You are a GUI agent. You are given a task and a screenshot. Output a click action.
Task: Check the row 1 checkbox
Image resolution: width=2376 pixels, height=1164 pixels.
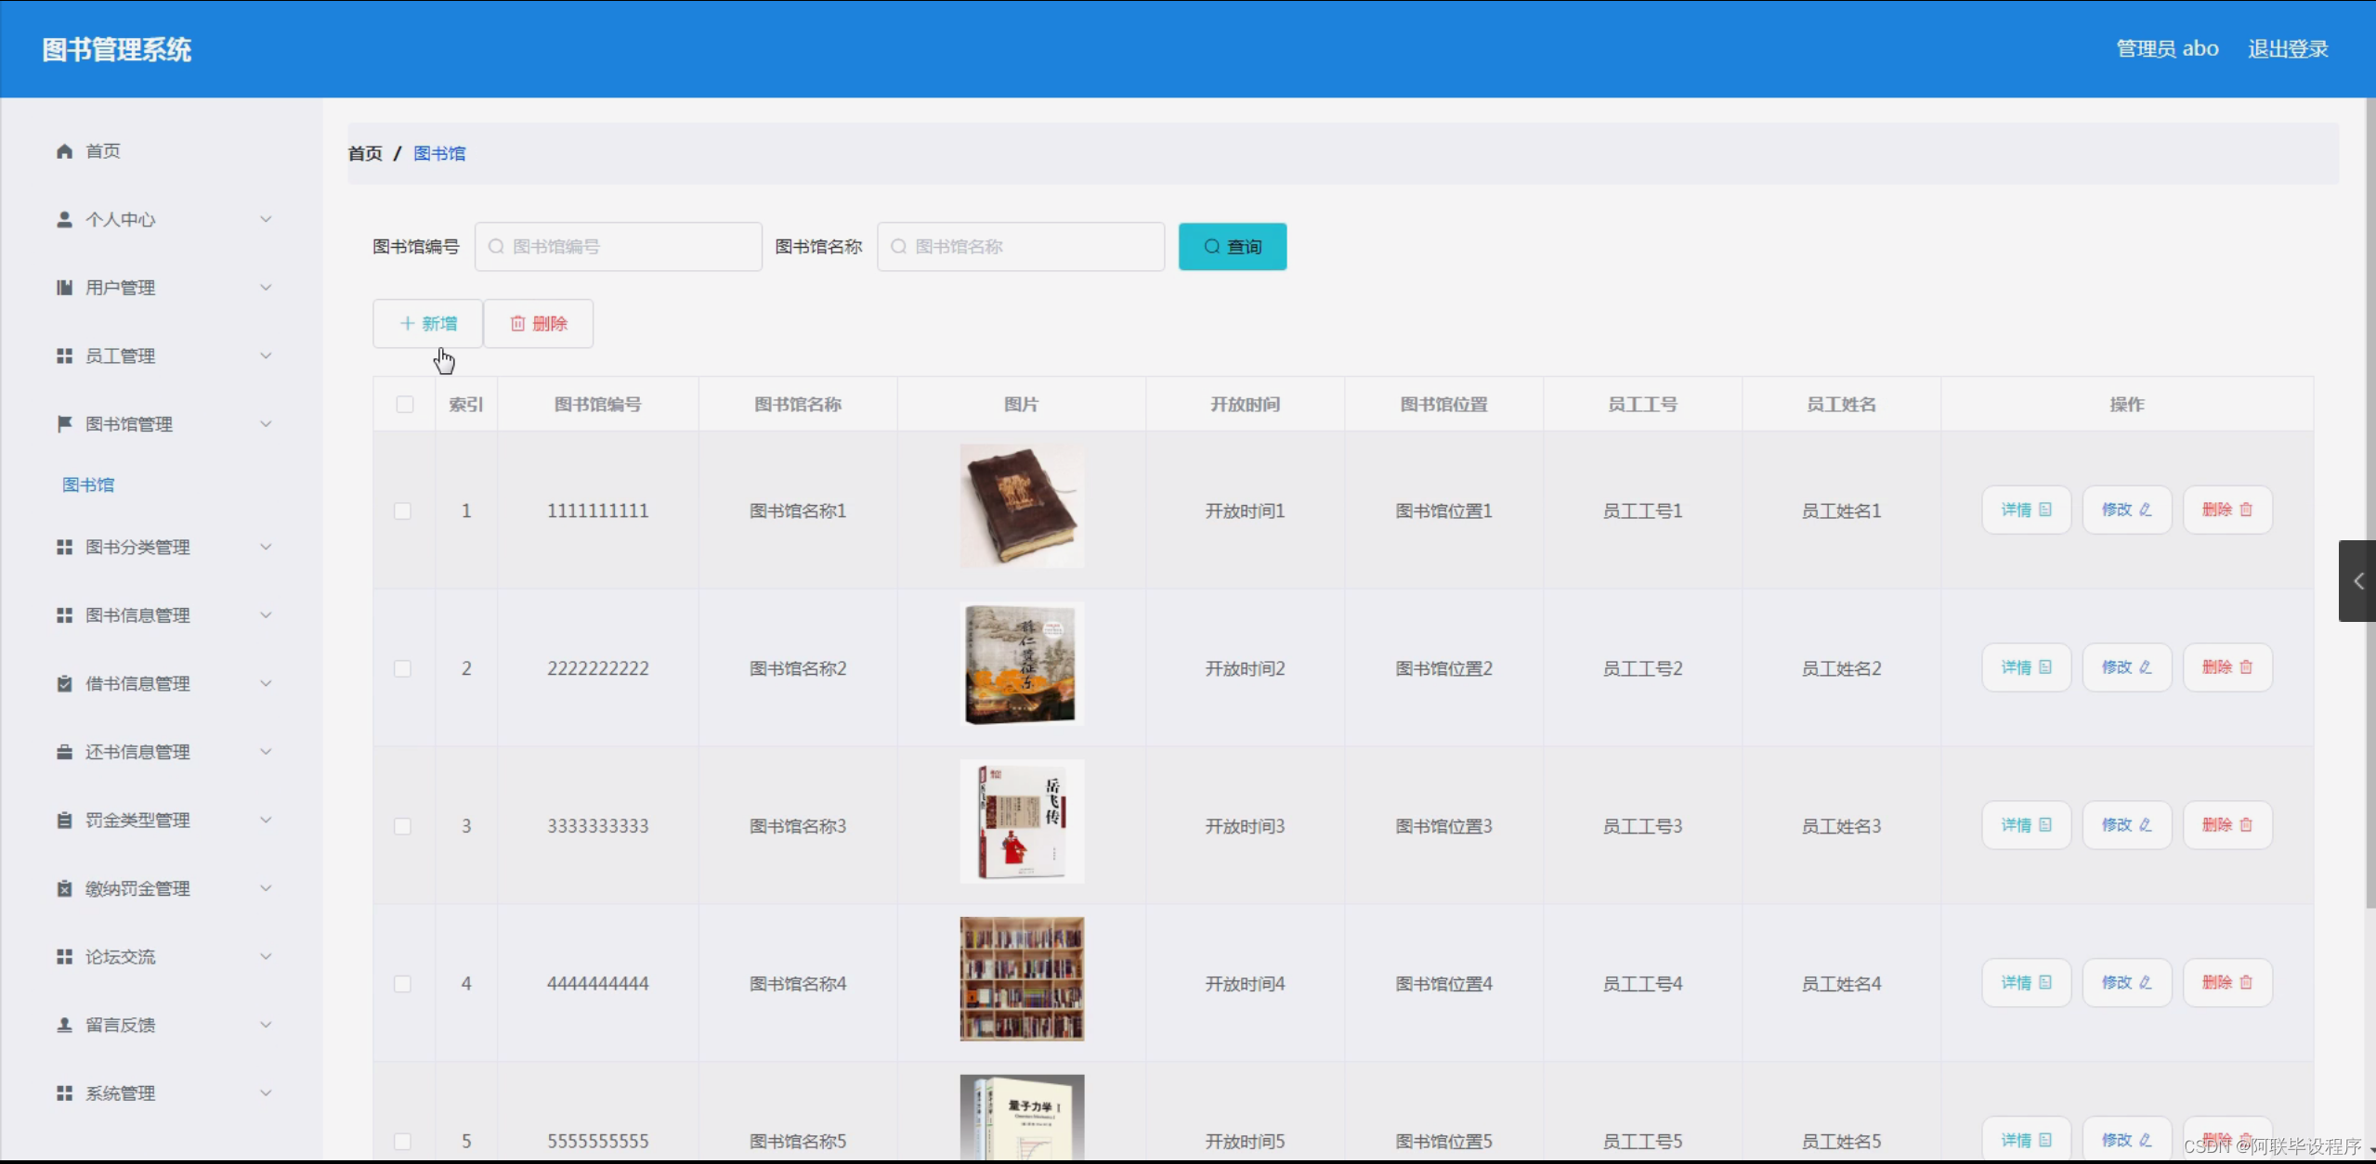[402, 511]
